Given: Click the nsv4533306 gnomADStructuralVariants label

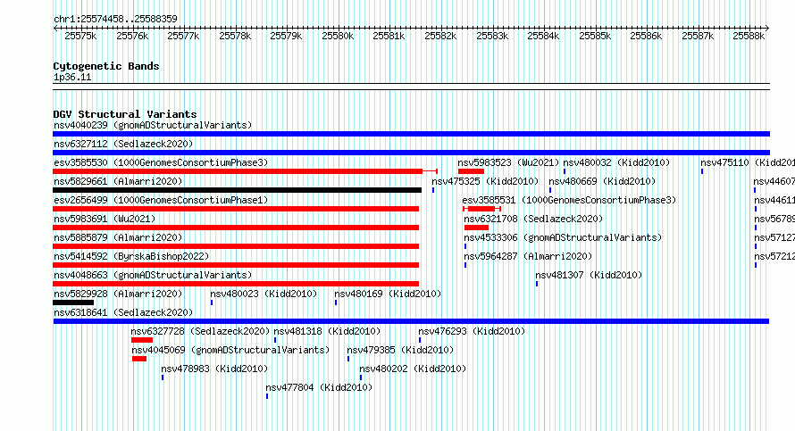Looking at the screenshot, I should pyautogui.click(x=563, y=237).
